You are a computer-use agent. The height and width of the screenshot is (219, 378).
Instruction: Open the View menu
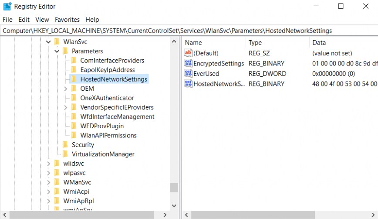point(42,20)
